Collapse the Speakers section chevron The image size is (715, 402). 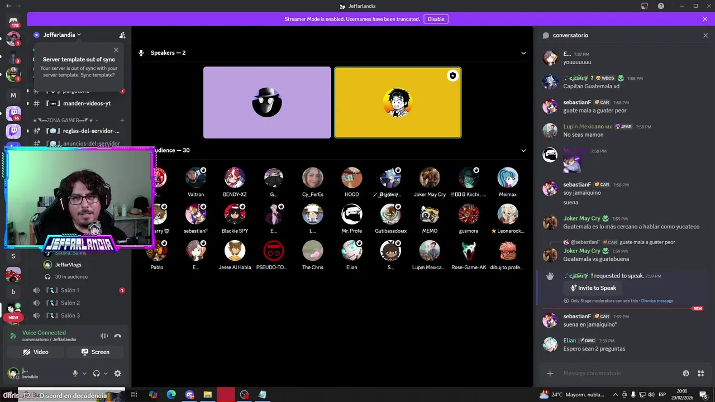(523, 53)
